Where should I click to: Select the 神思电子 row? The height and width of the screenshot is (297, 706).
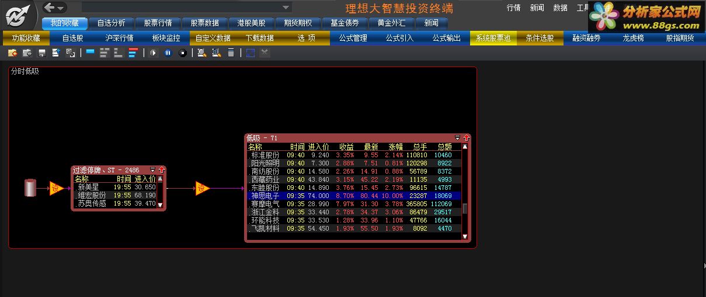tap(354, 196)
